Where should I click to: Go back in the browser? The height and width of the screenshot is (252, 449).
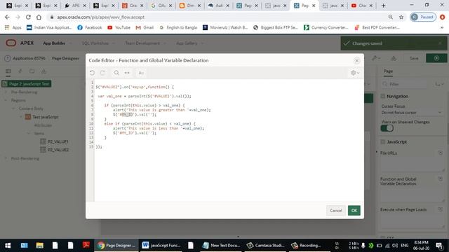pos(7,17)
